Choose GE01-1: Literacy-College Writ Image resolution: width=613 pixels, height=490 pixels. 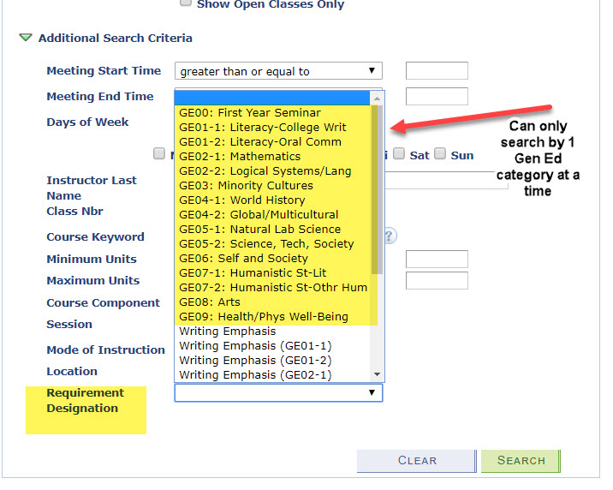(x=272, y=127)
